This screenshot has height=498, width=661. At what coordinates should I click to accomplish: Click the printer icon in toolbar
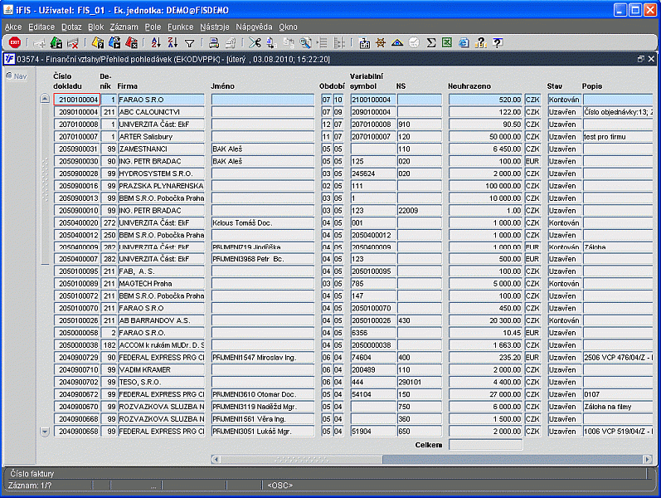click(213, 42)
